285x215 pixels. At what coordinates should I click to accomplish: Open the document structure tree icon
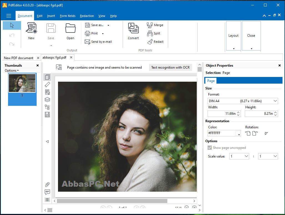tap(47, 107)
